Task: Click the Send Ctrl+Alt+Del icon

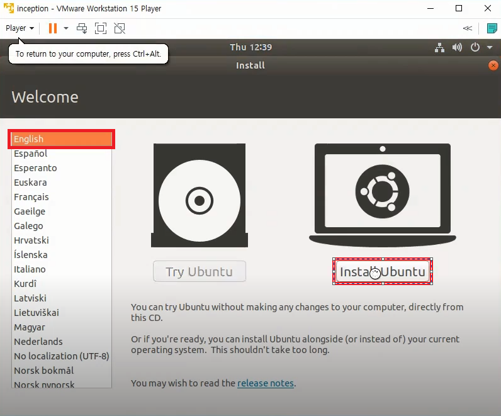Action: (x=82, y=28)
